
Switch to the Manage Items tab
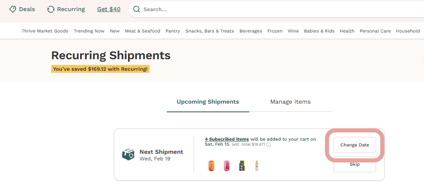pos(290,102)
